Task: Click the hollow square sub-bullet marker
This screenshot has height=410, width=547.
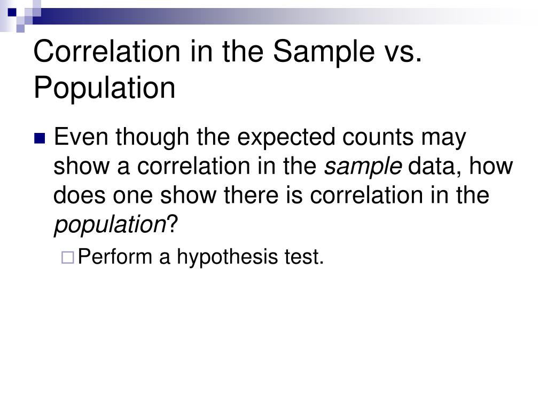Action: click(68, 258)
